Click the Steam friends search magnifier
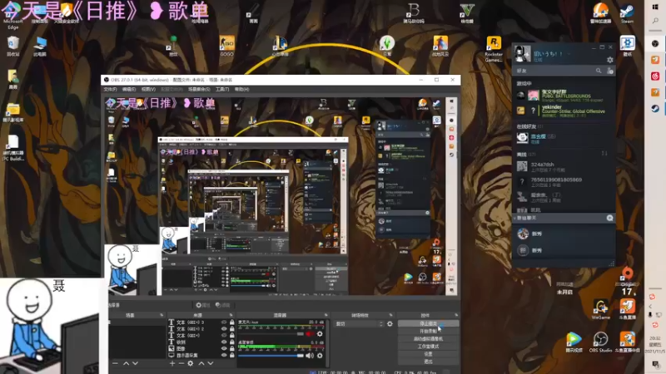 [x=599, y=71]
